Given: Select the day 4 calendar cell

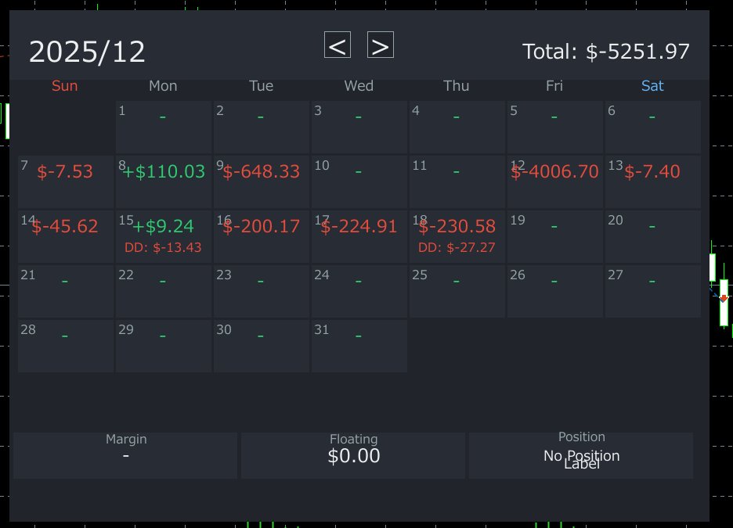Looking at the screenshot, I should 457,127.
